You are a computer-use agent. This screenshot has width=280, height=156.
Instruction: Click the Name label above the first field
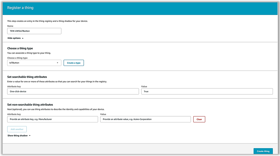coord(10,26)
